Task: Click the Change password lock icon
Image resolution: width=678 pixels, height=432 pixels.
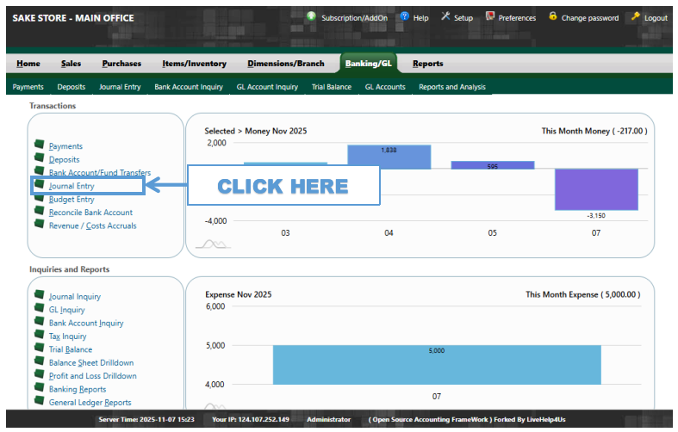Action: pos(552,16)
